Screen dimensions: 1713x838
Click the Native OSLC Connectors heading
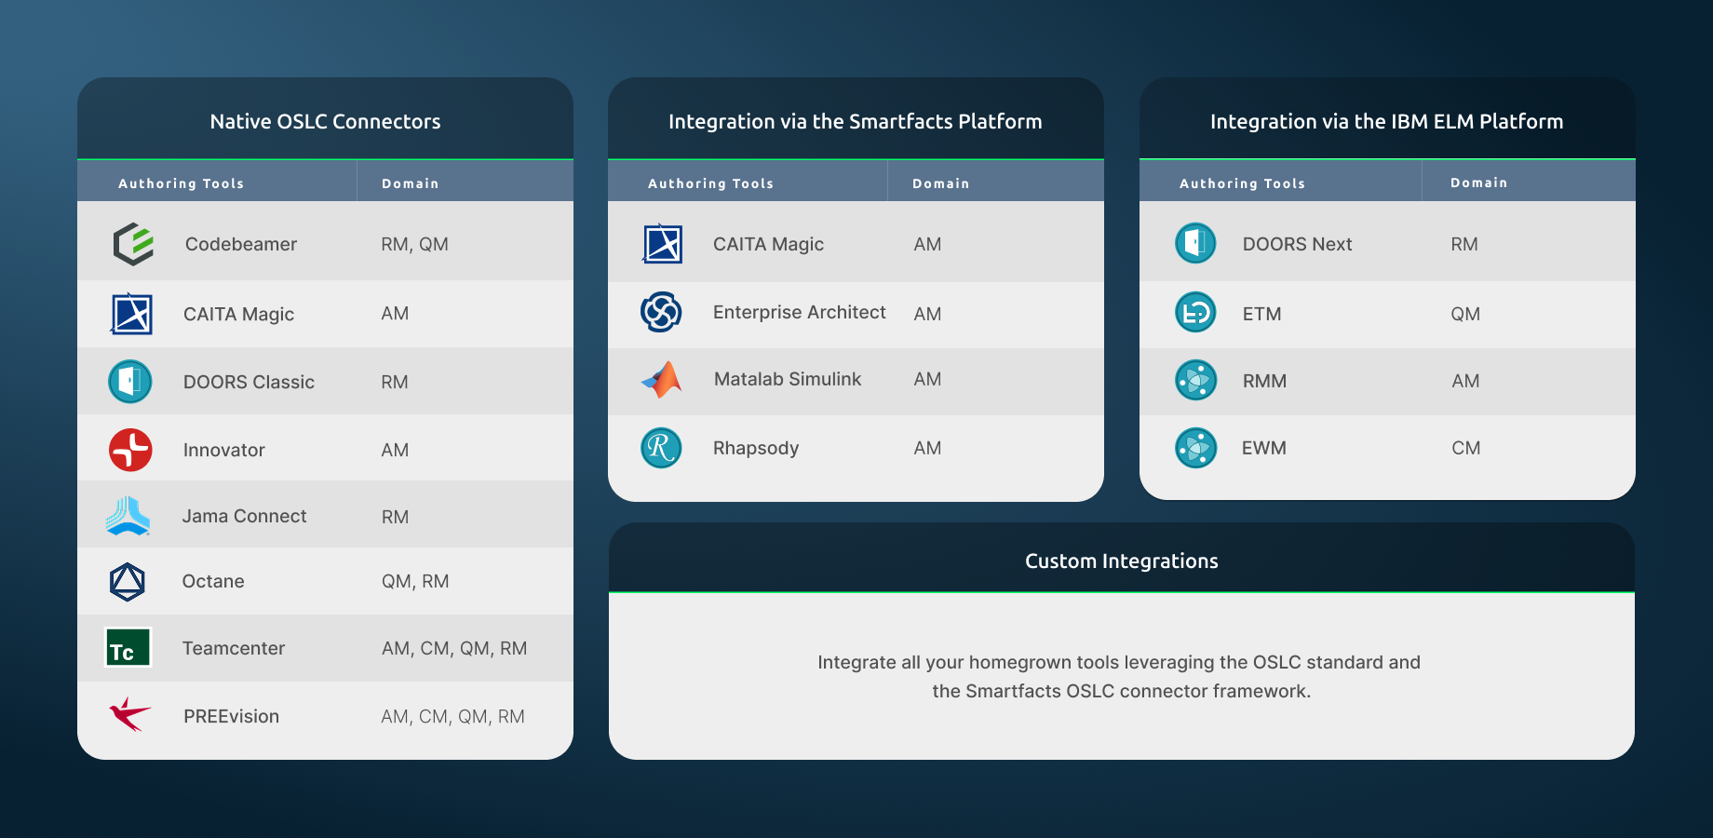click(x=325, y=121)
